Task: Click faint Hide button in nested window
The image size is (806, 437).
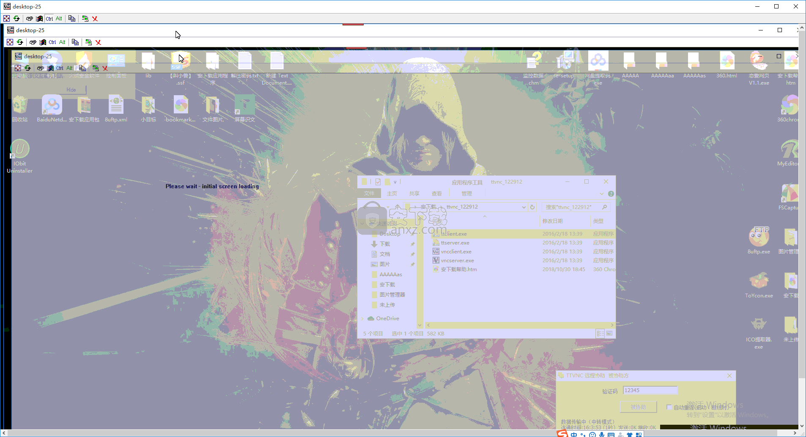Action: [71, 90]
